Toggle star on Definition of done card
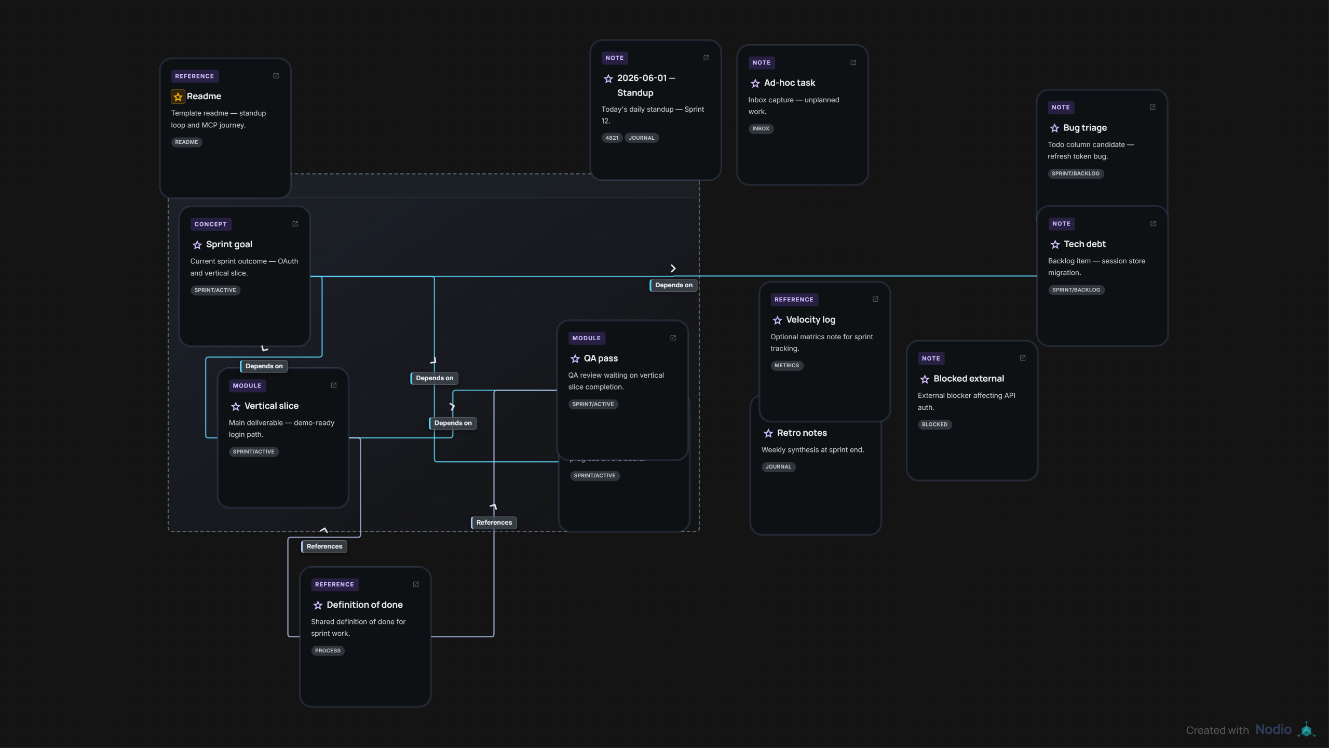Screen dimensions: 1329x748 (x=318, y=605)
